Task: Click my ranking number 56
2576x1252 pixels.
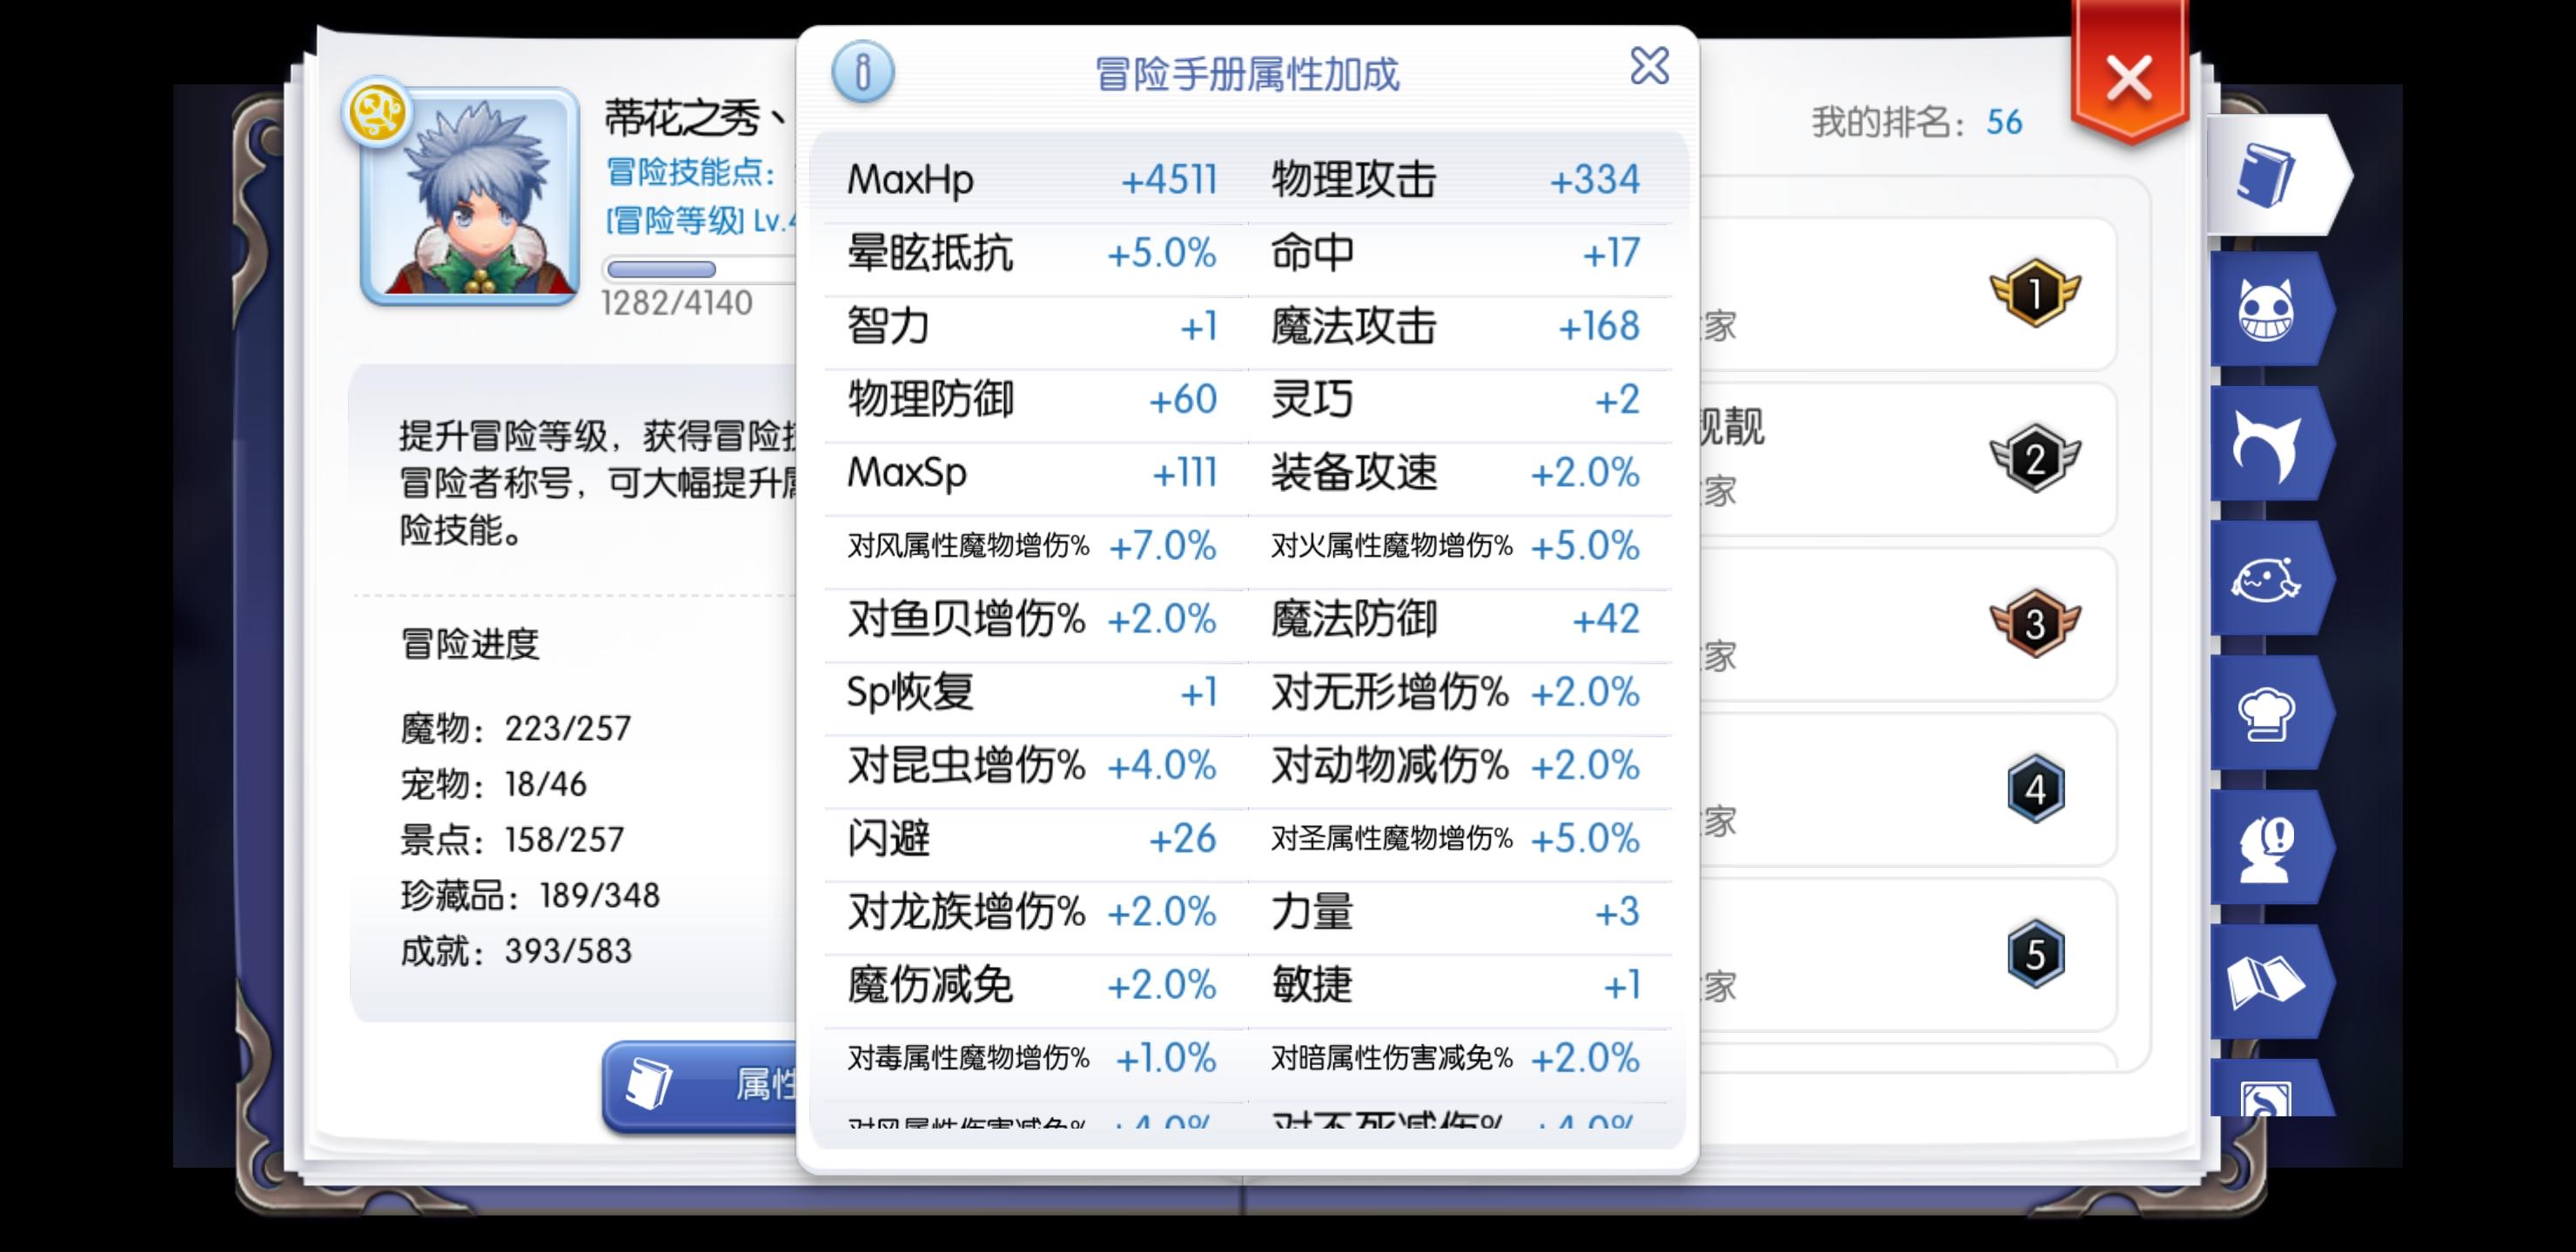Action: (2003, 123)
